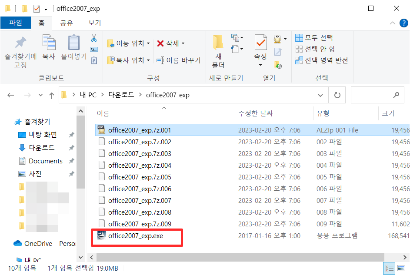Image resolution: width=410 pixels, height=275 pixels.
Task: Open the 삭제 delete dropdown arrow
Action: [x=183, y=43]
